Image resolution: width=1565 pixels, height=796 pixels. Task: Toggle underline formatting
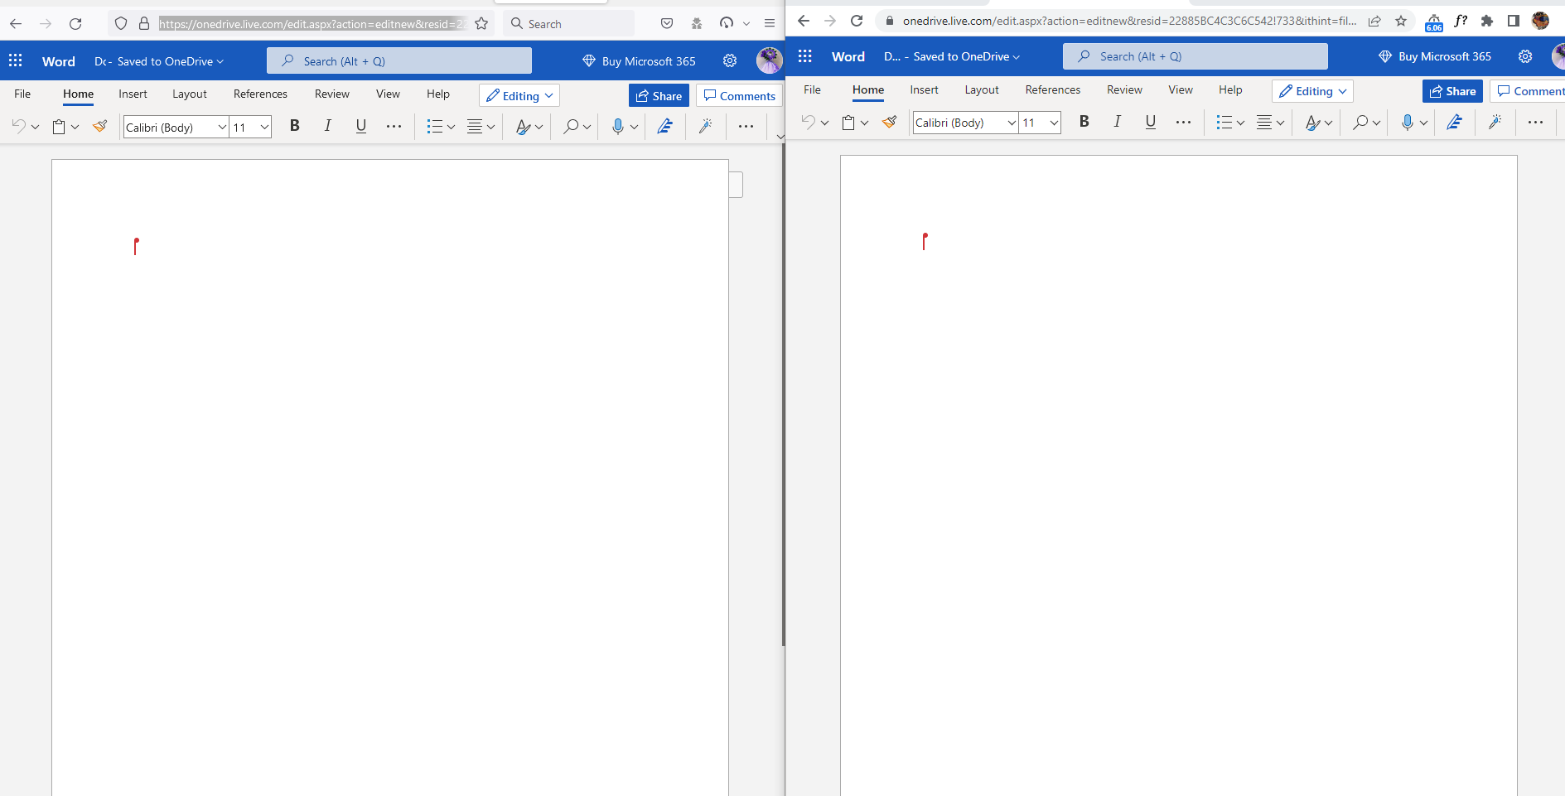(360, 126)
